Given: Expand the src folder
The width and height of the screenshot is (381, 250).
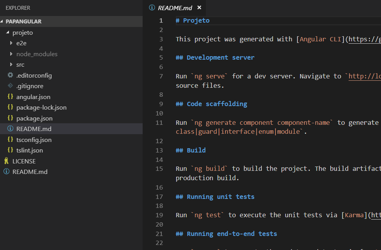Looking at the screenshot, I should pos(11,64).
